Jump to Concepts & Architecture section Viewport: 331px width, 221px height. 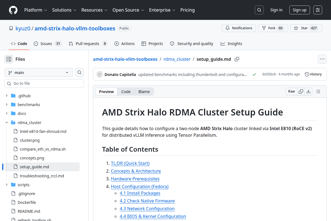tap(136, 171)
